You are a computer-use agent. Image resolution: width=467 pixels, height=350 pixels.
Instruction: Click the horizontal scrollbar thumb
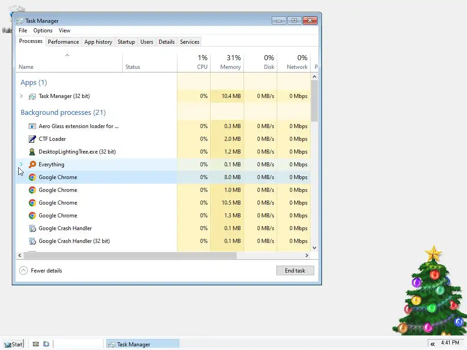130,255
